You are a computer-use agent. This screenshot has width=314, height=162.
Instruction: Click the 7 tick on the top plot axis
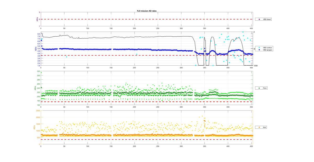coord(40,26)
